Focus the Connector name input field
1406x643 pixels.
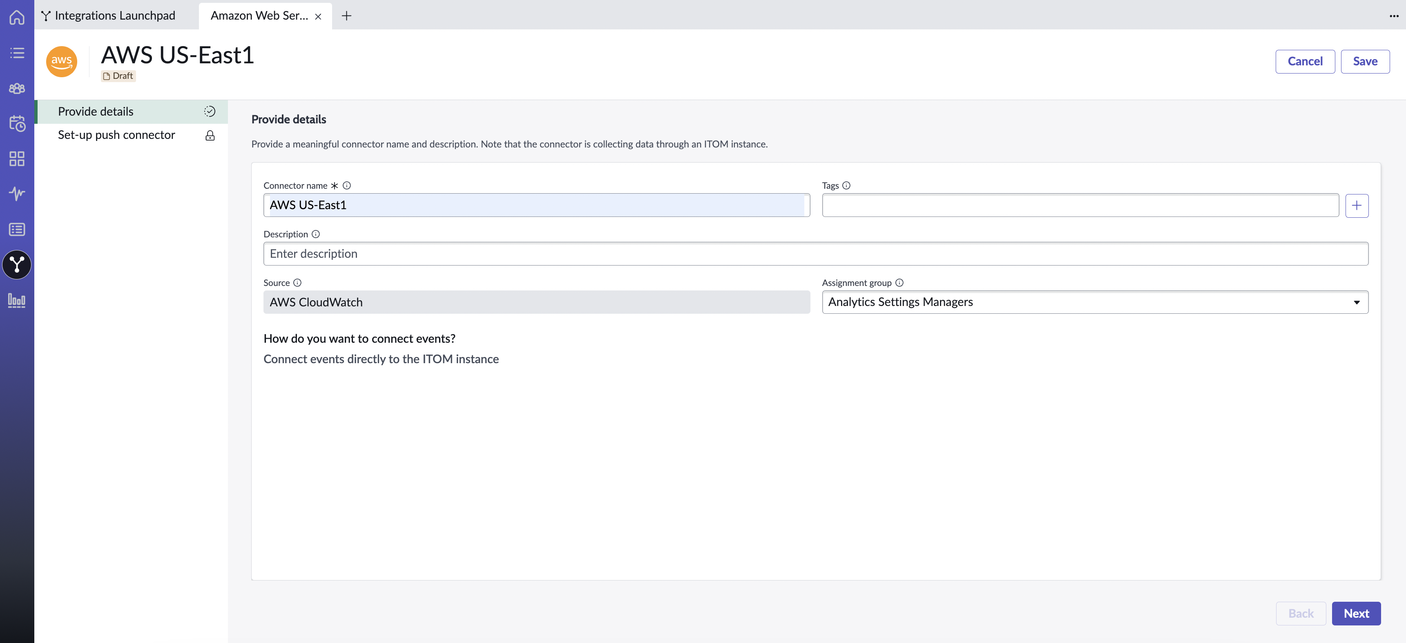[x=536, y=205]
